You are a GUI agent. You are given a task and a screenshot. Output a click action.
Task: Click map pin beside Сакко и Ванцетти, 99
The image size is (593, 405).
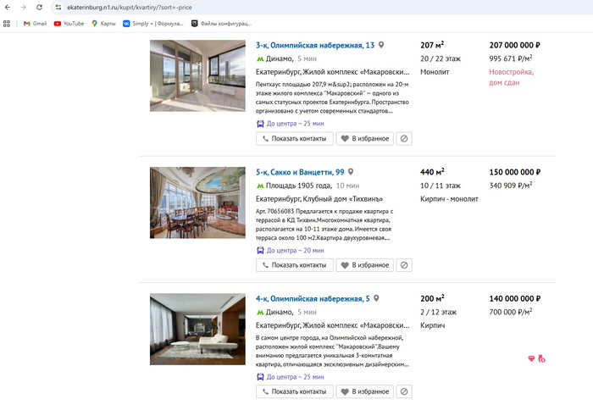[351, 172]
